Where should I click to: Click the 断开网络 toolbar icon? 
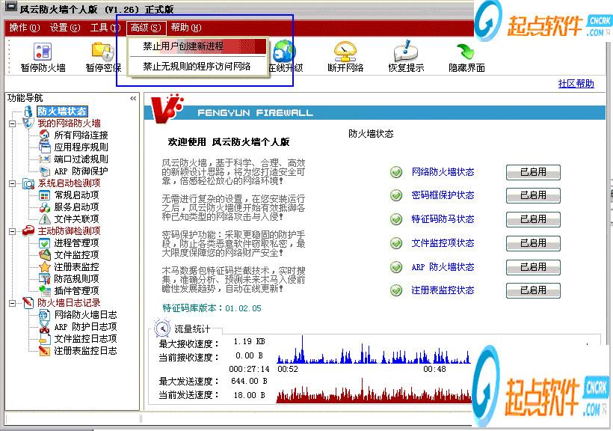click(x=345, y=52)
